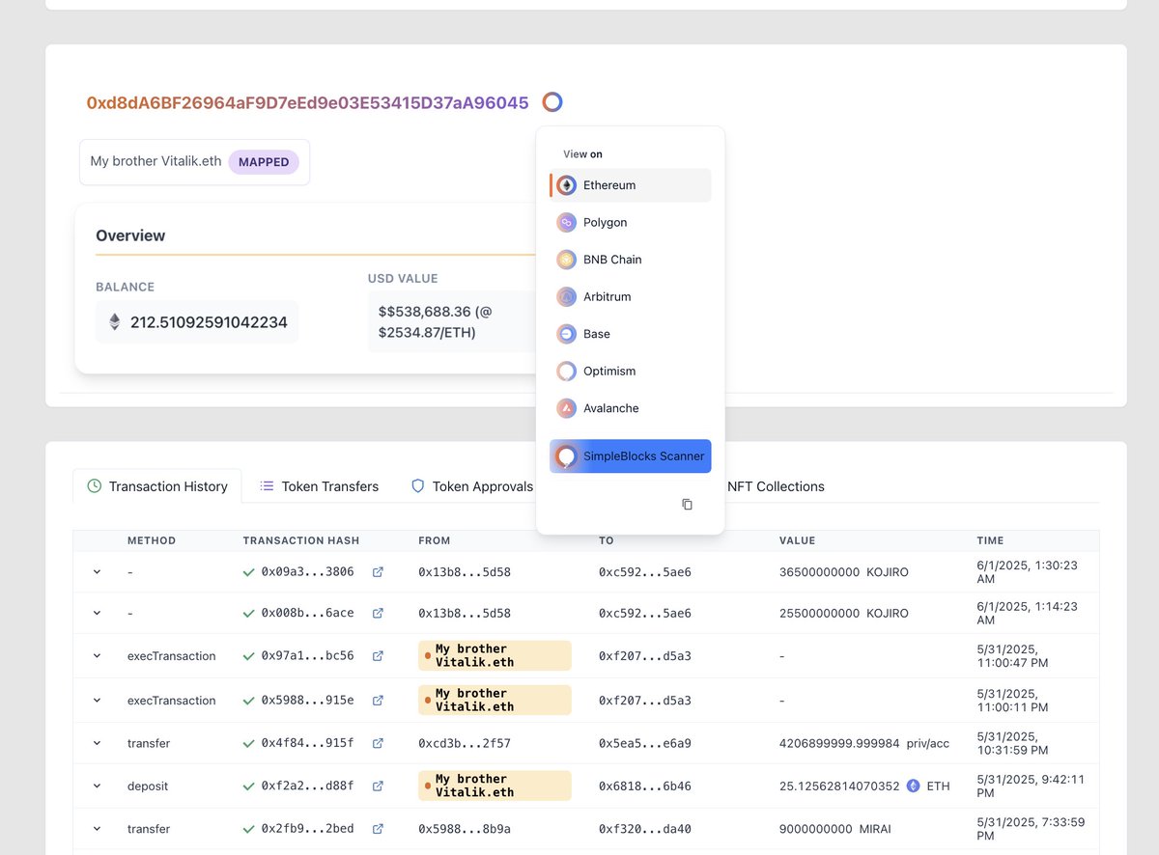The width and height of the screenshot is (1159, 855).
Task: Click the My brother Vitalik.eth label box
Action: pos(194,162)
